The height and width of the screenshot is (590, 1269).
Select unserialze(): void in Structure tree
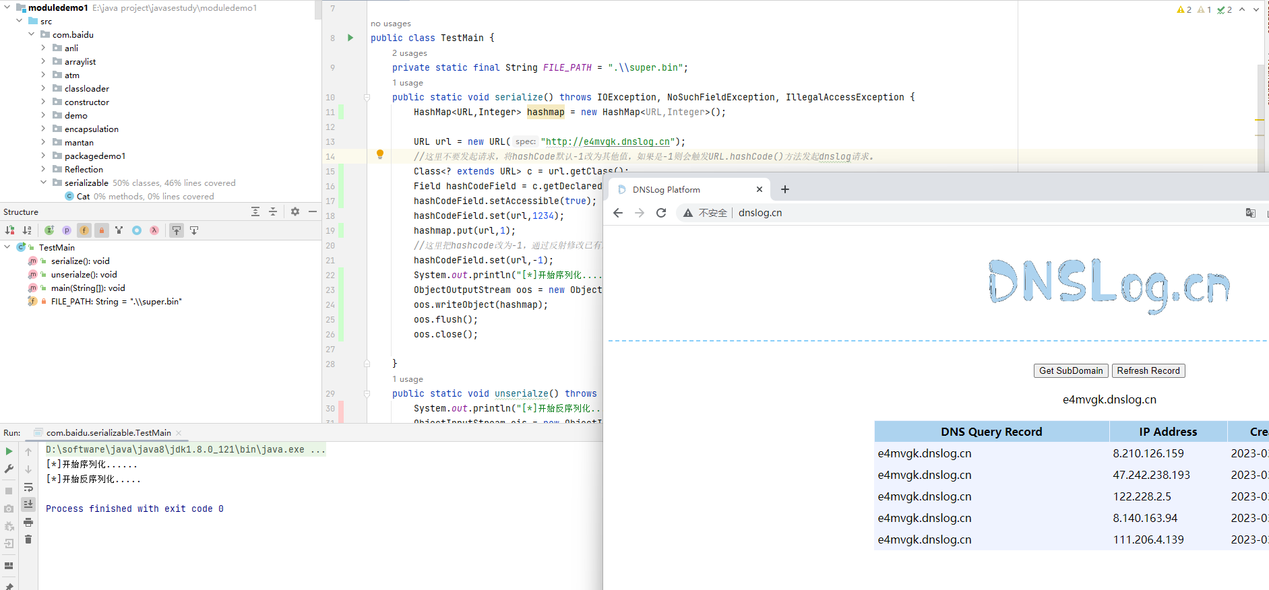[84, 274]
